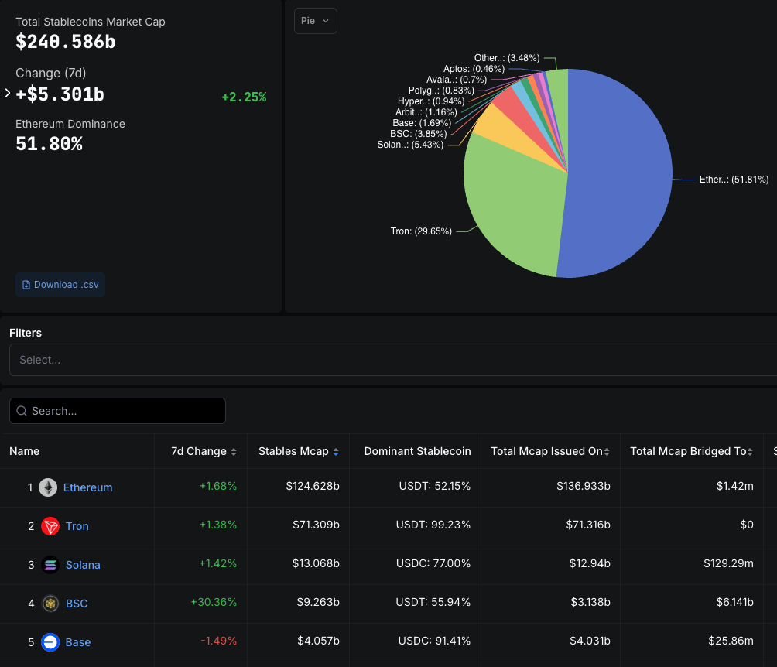Click the magnifier icon in the search bar
The width and height of the screenshot is (777, 667).
point(21,411)
